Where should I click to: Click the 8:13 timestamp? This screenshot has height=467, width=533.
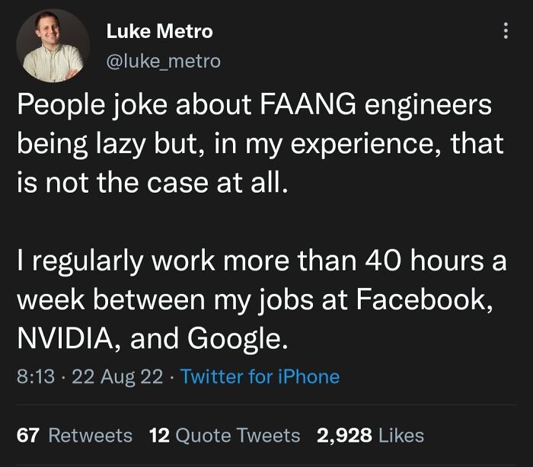point(34,376)
